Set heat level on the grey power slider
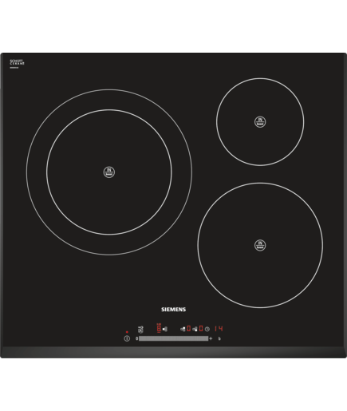This screenshot has height=411, width=347. pyautogui.click(x=173, y=338)
